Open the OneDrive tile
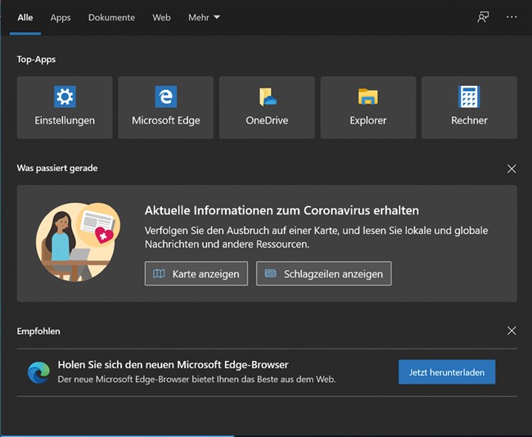Image resolution: width=532 pixels, height=437 pixels. [x=267, y=107]
